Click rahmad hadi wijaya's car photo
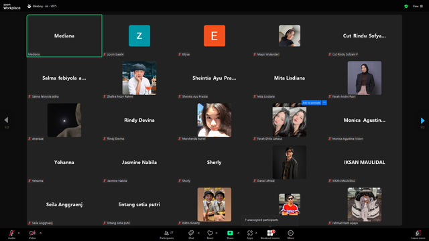The image size is (429, 241). (x=365, y=204)
